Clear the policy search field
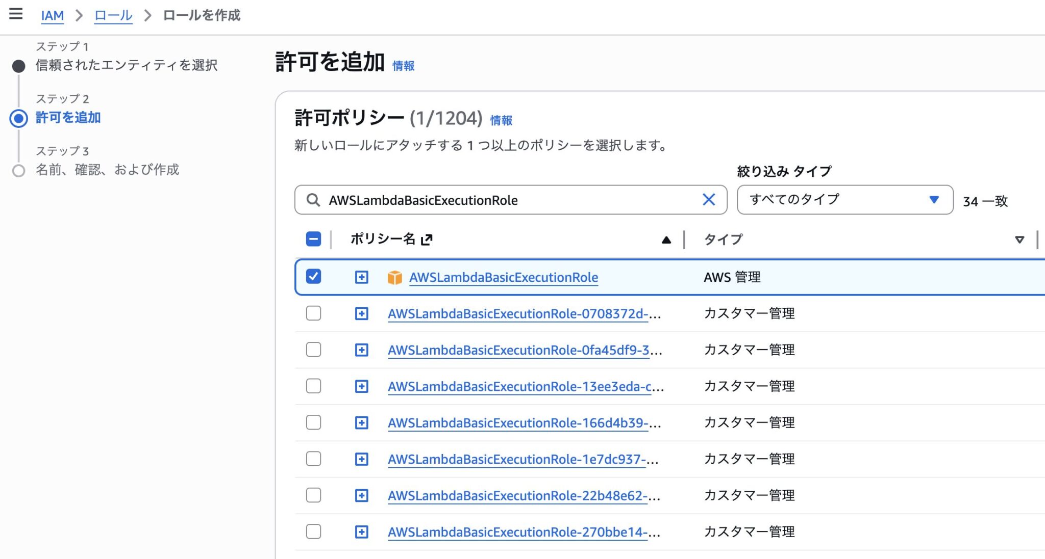 pyautogui.click(x=708, y=200)
